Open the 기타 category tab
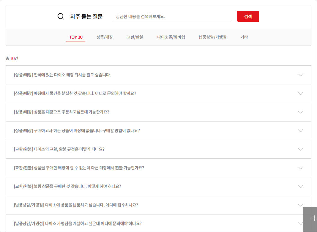Viewport: 317px width, 232px height. click(x=244, y=37)
